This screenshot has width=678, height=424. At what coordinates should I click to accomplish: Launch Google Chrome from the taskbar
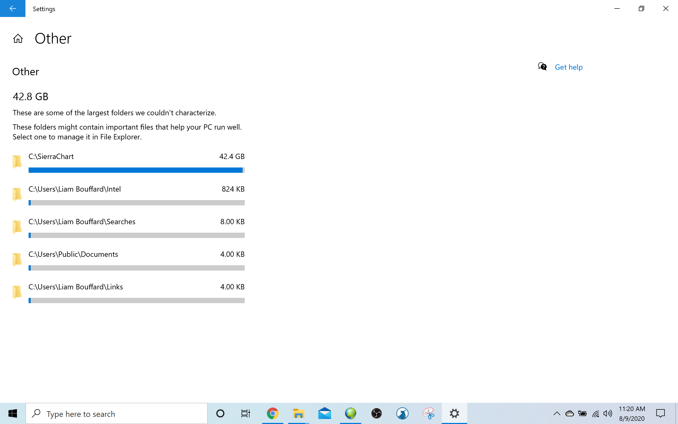point(272,413)
